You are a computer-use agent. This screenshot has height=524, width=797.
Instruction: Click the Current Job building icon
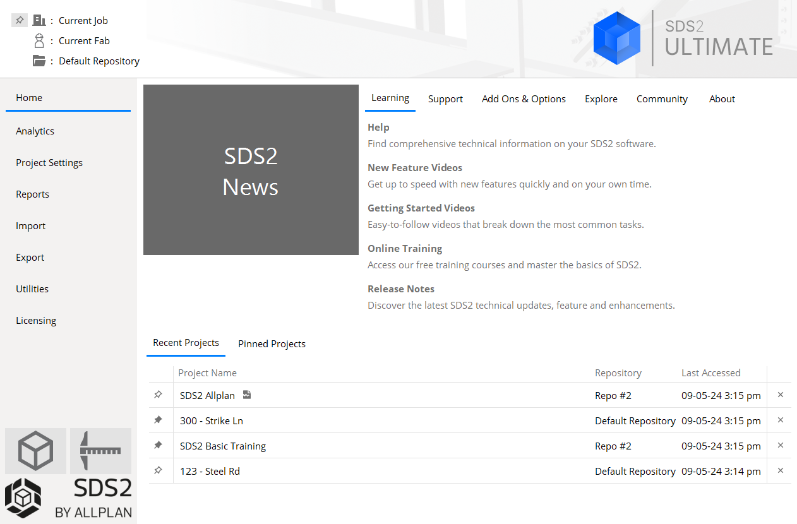(40, 20)
